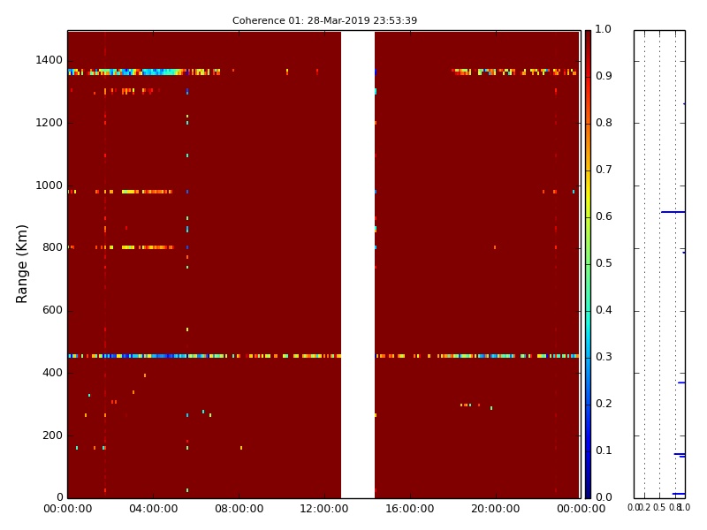
Task: Click the longest blue line in the side profile plot
Action: (x=673, y=212)
